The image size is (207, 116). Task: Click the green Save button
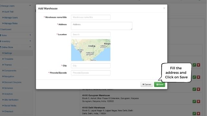point(159,84)
